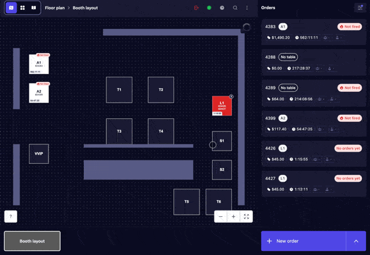Viewport: 370px width, 255px height.
Task: Select the red L1 table
Action: (x=222, y=106)
